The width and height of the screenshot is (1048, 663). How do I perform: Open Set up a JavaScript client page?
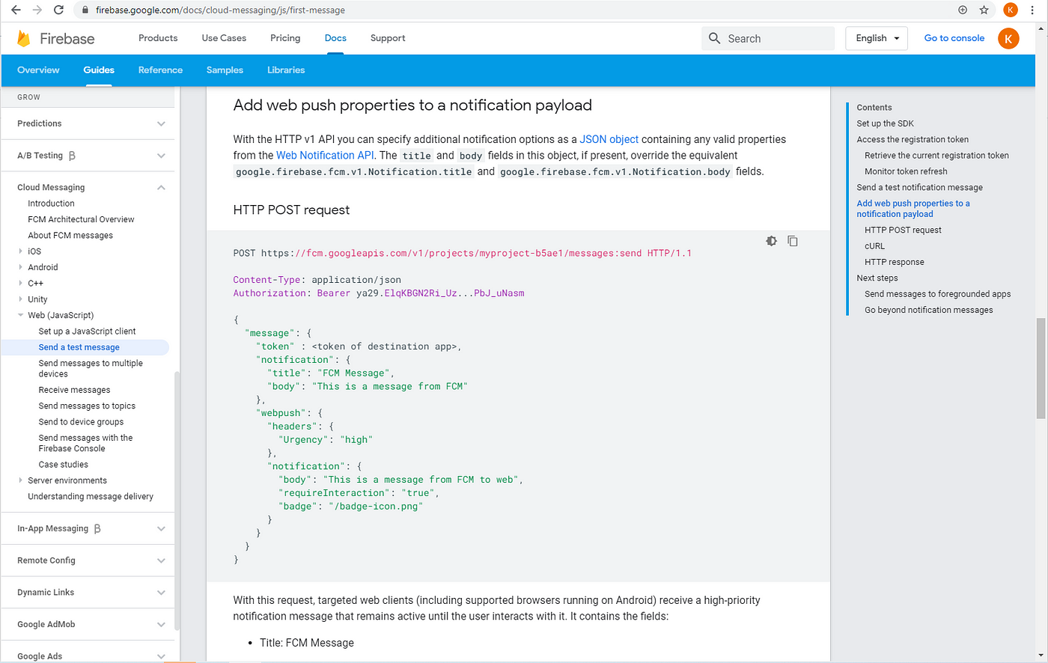pyautogui.click(x=87, y=331)
